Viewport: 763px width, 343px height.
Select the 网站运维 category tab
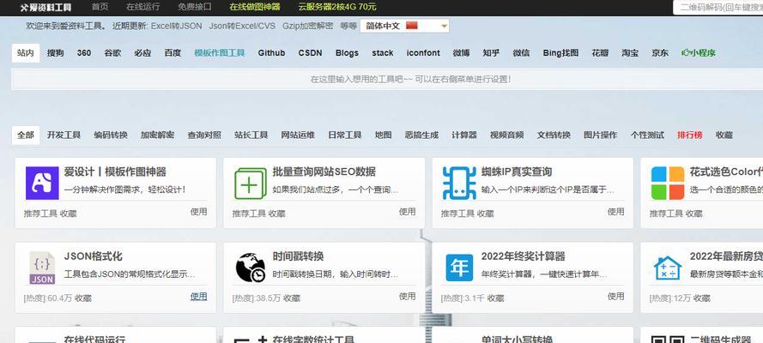pos(298,135)
